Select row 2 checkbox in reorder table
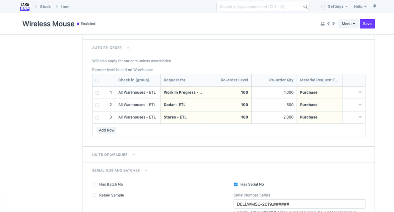The height and width of the screenshot is (212, 394). tap(97, 105)
